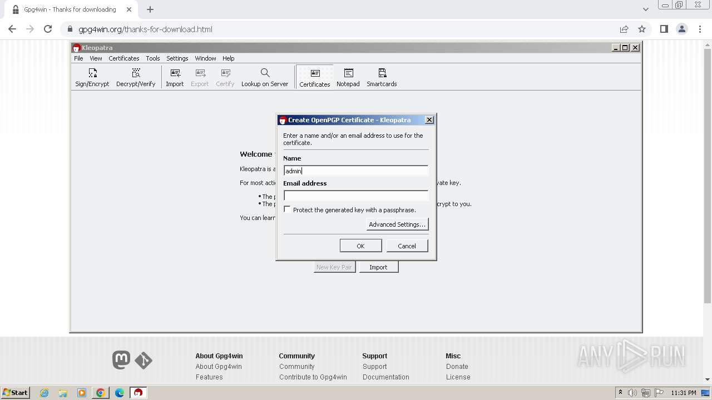Screen dimensions: 712x400
Task: Open the Smartcards view
Action: pos(382,77)
